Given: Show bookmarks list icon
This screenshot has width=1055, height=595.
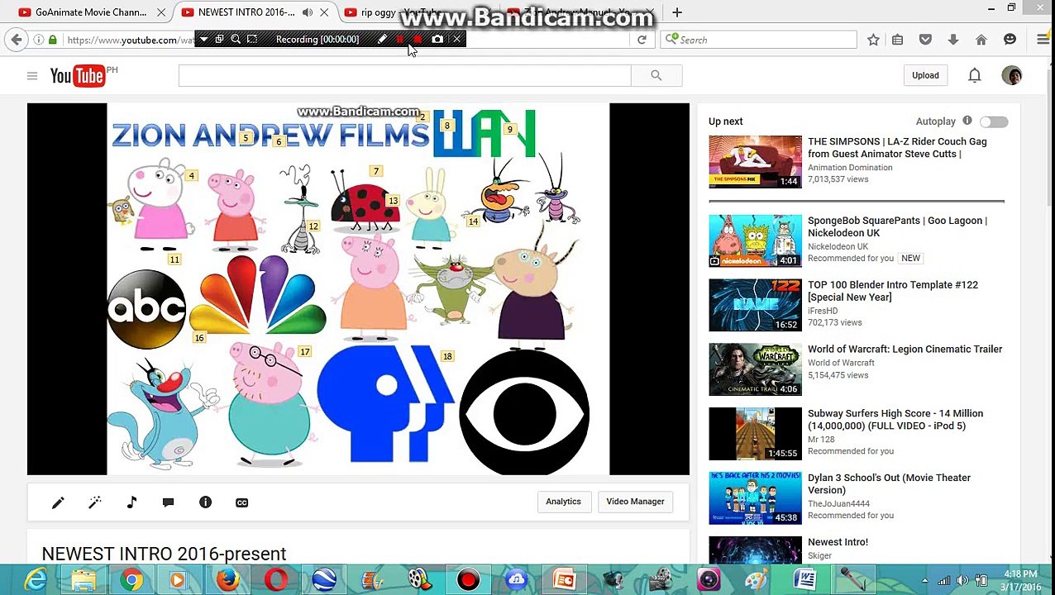Looking at the screenshot, I should [x=897, y=40].
